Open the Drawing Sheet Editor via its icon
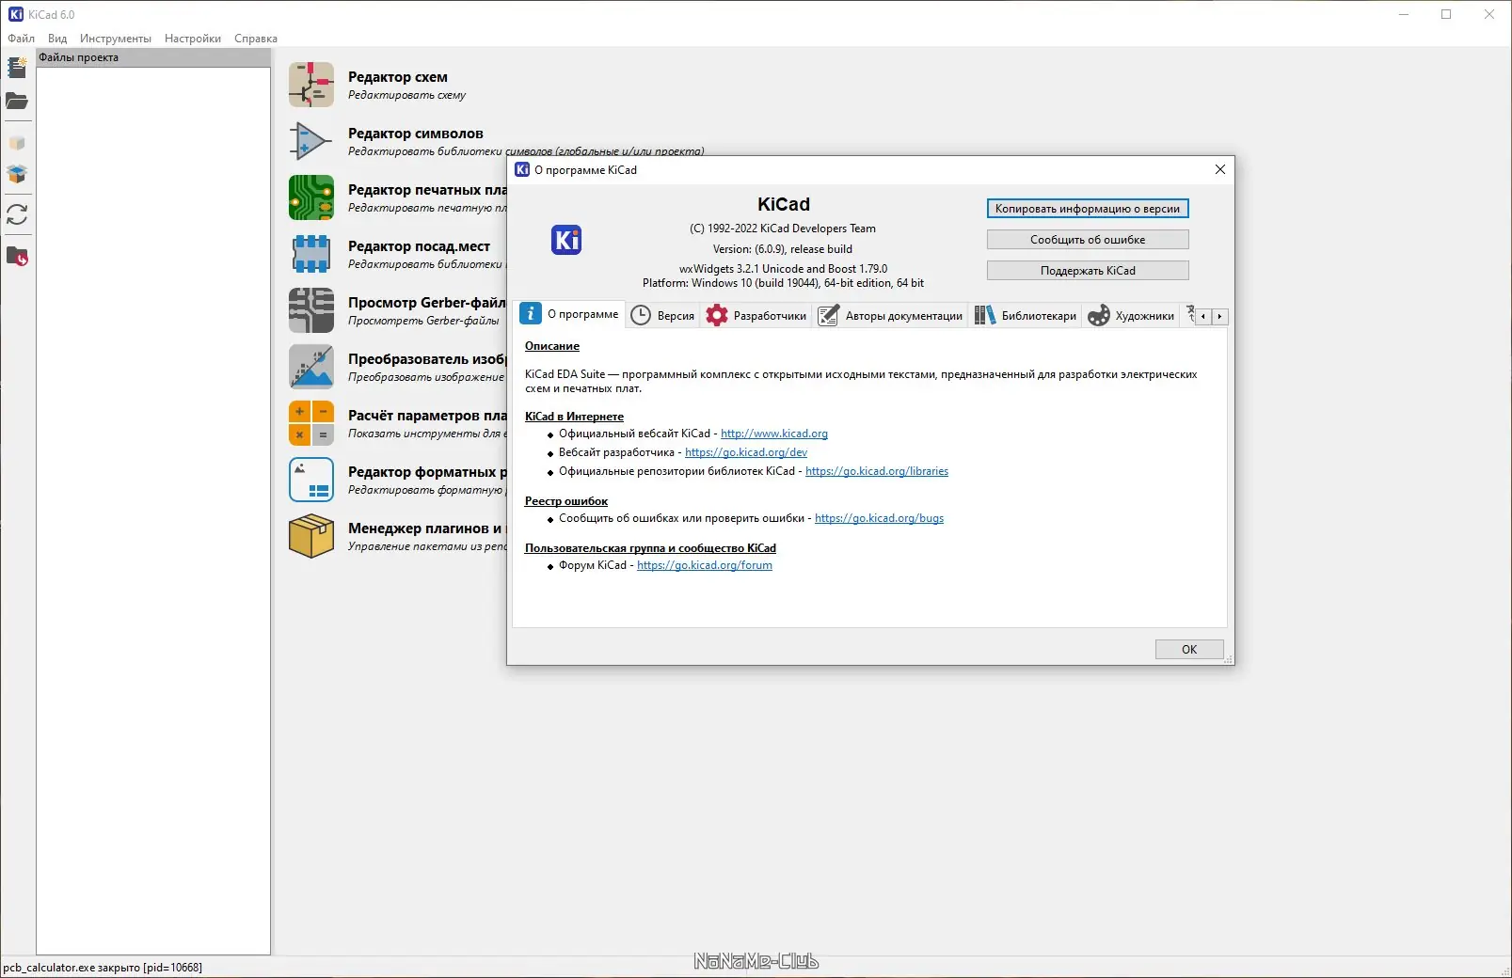This screenshot has width=1512, height=978. [x=311, y=480]
